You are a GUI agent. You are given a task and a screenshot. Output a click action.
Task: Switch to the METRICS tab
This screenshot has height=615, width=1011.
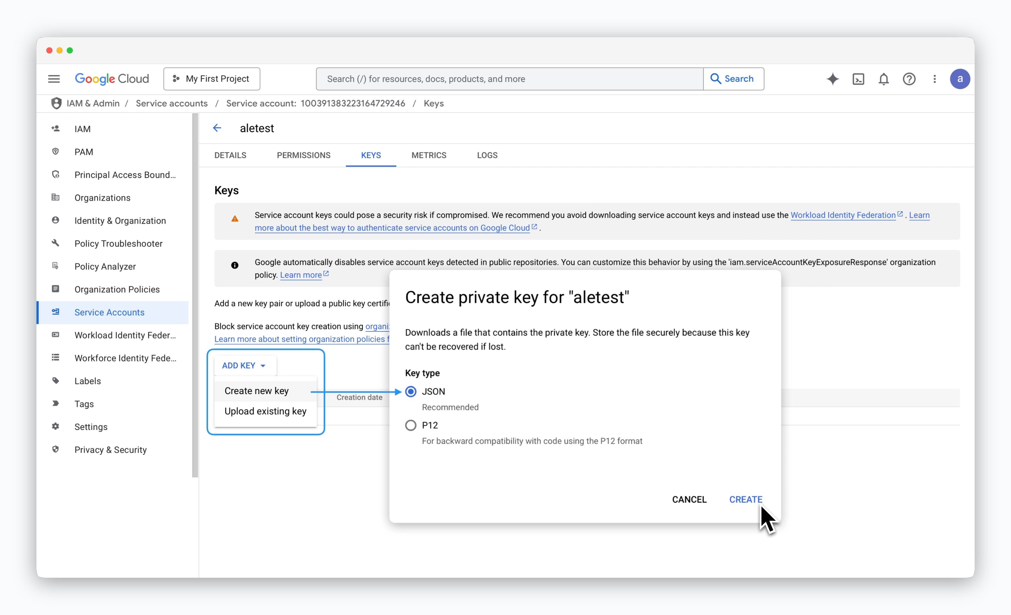(x=429, y=155)
